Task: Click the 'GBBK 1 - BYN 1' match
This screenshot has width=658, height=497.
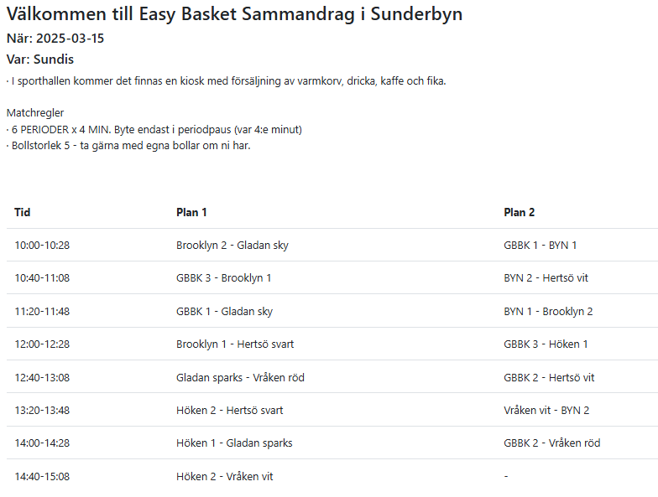Action: pos(540,246)
